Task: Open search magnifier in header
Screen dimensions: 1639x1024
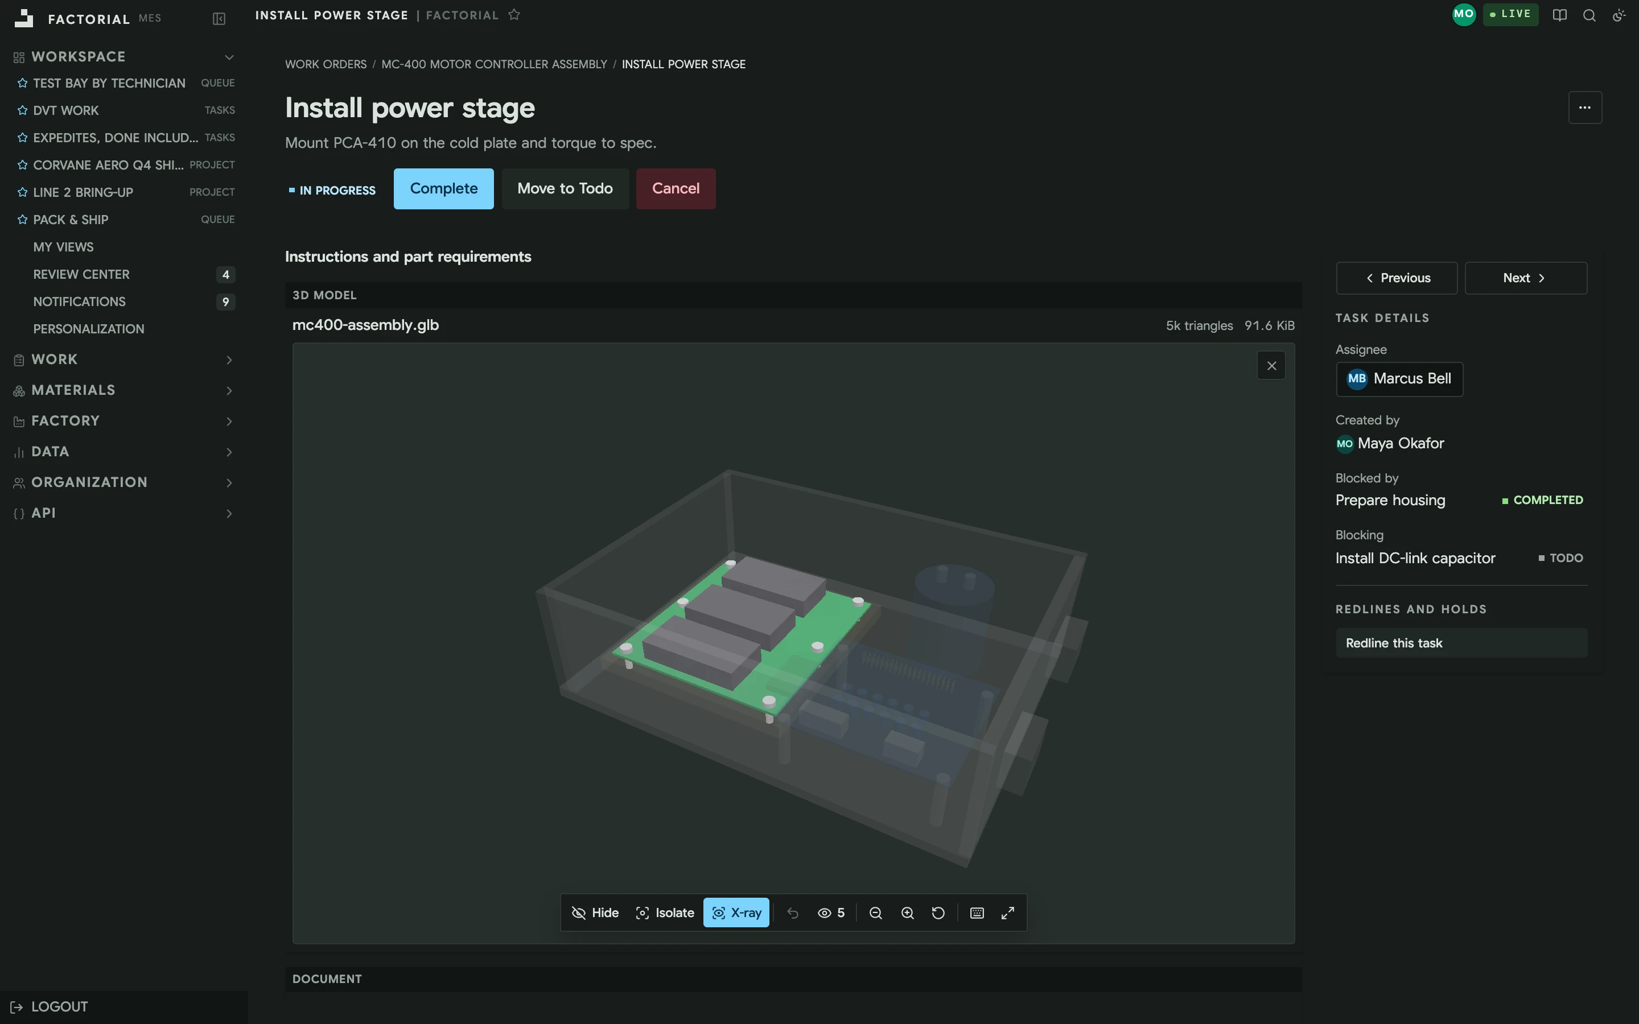Action: pyautogui.click(x=1589, y=15)
